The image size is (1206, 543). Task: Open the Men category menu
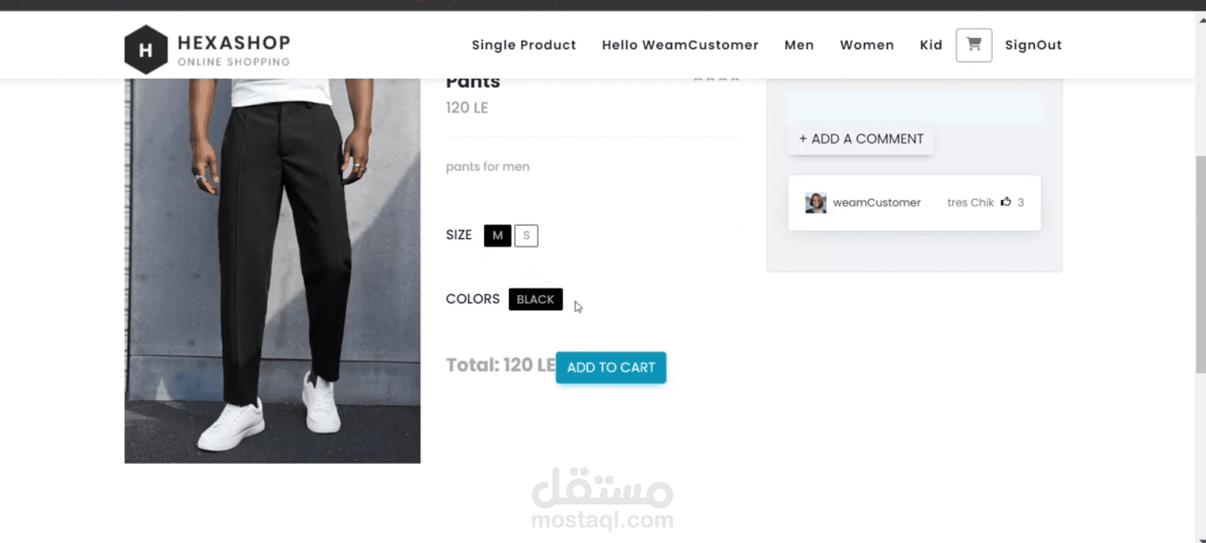(x=799, y=45)
